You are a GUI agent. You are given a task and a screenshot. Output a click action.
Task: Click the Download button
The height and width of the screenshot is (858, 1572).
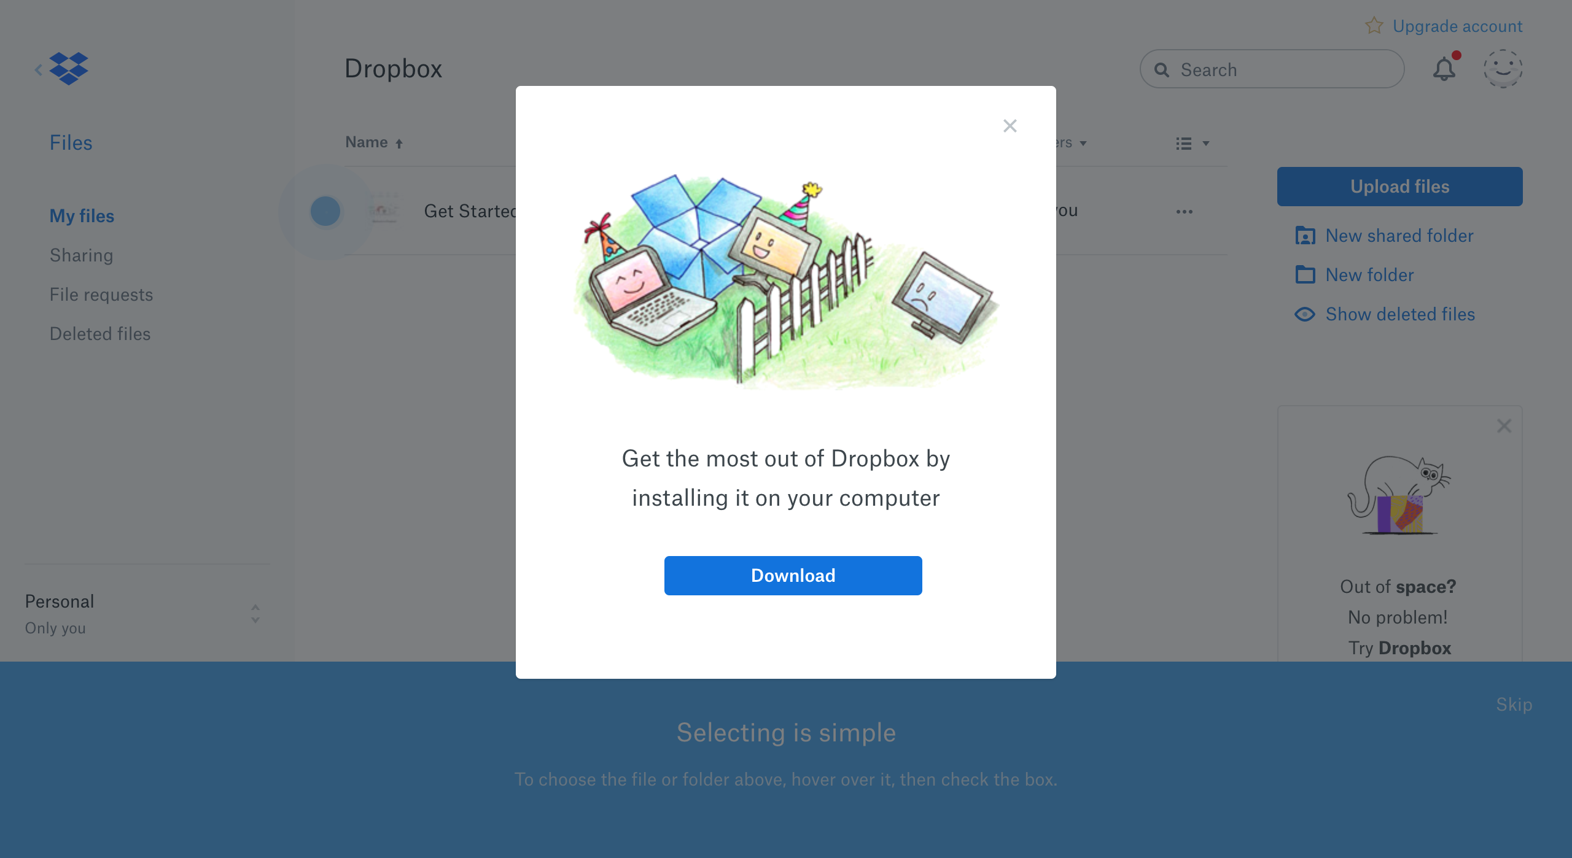(793, 576)
